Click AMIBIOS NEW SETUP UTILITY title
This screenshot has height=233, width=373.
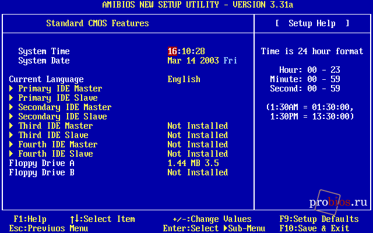(x=198, y=5)
